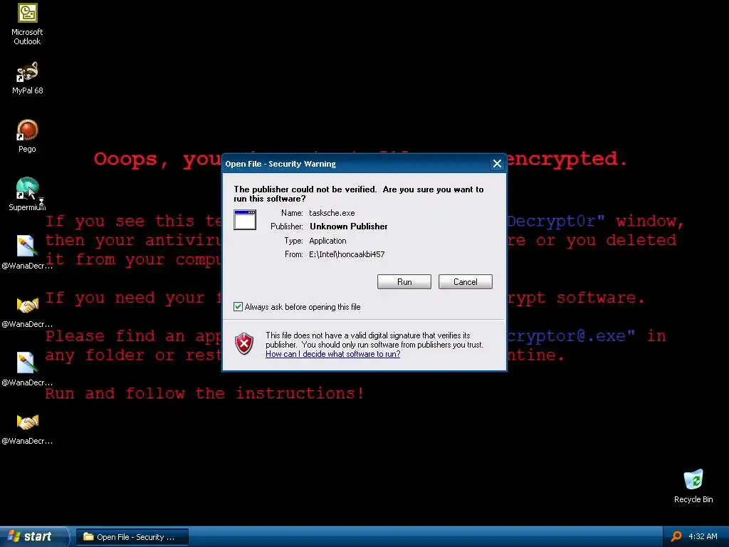Click the taskbar clock showing 4:32 AM

(703, 536)
